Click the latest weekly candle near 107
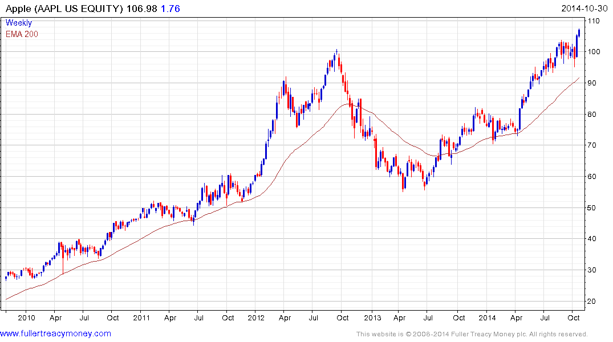Screen dimensions: 613x342 pyautogui.click(x=579, y=33)
